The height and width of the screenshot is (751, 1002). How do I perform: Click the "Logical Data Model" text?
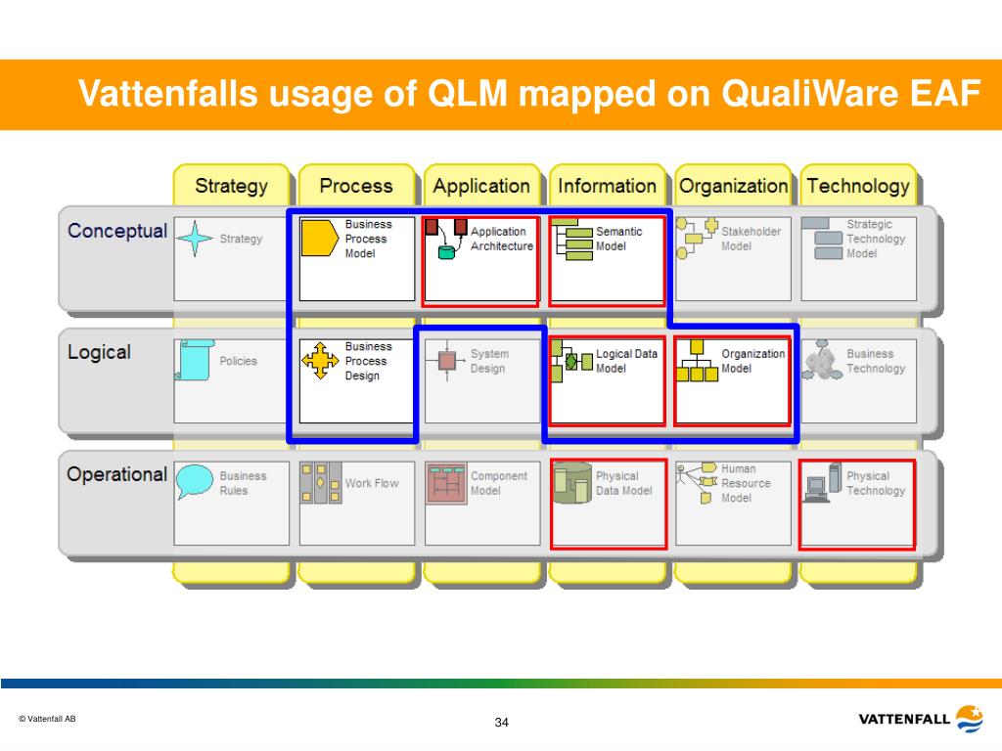coord(626,361)
